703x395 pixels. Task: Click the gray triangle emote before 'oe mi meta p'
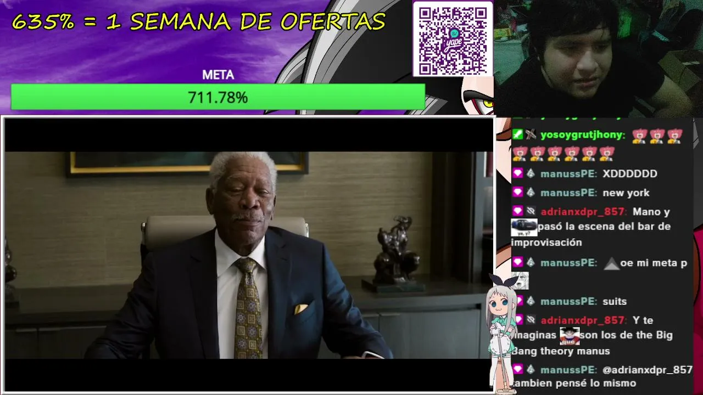[611, 263]
